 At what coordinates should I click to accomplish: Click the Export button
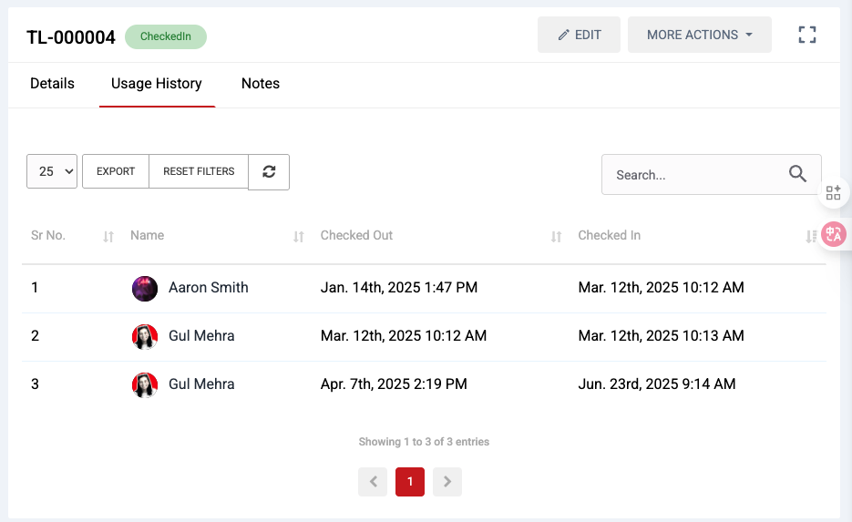pyautogui.click(x=116, y=171)
